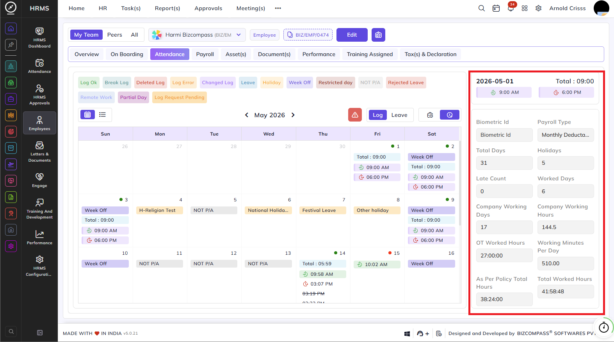Select the Employees sidebar item
This screenshot has height=342, width=614.
tap(39, 123)
